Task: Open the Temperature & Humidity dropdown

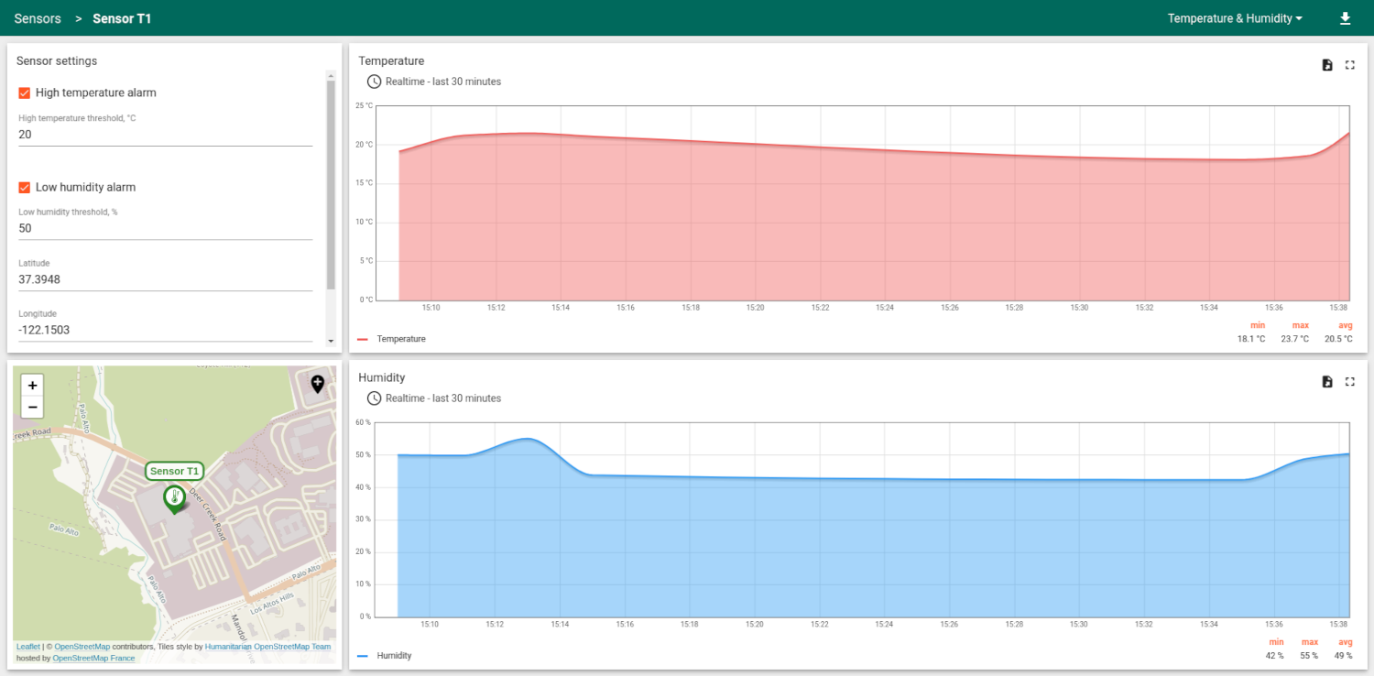Action: [x=1234, y=18]
